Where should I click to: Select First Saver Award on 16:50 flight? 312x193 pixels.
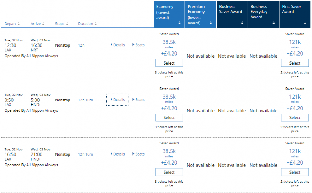click(x=295, y=172)
